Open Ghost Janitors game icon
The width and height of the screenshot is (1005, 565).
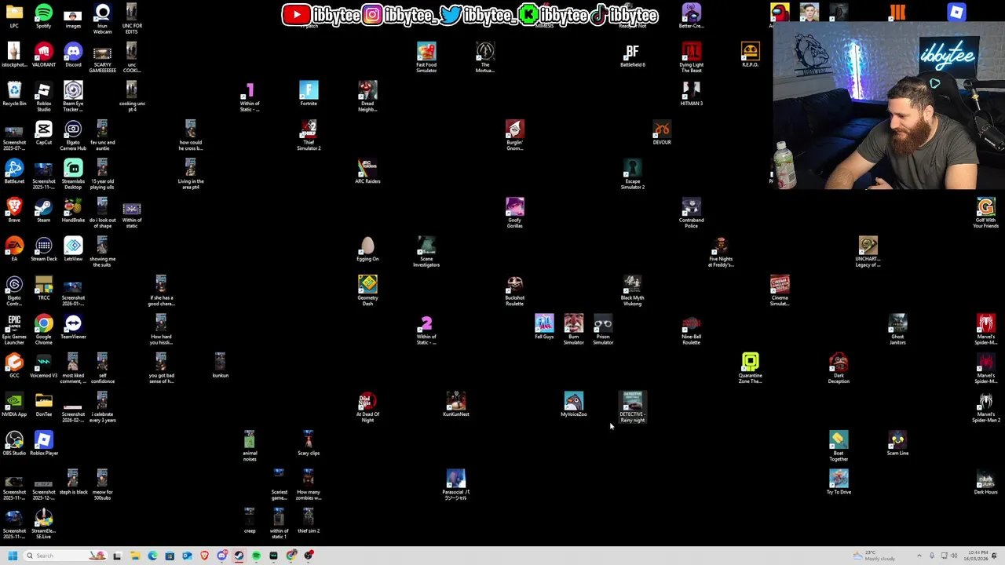pos(897,330)
